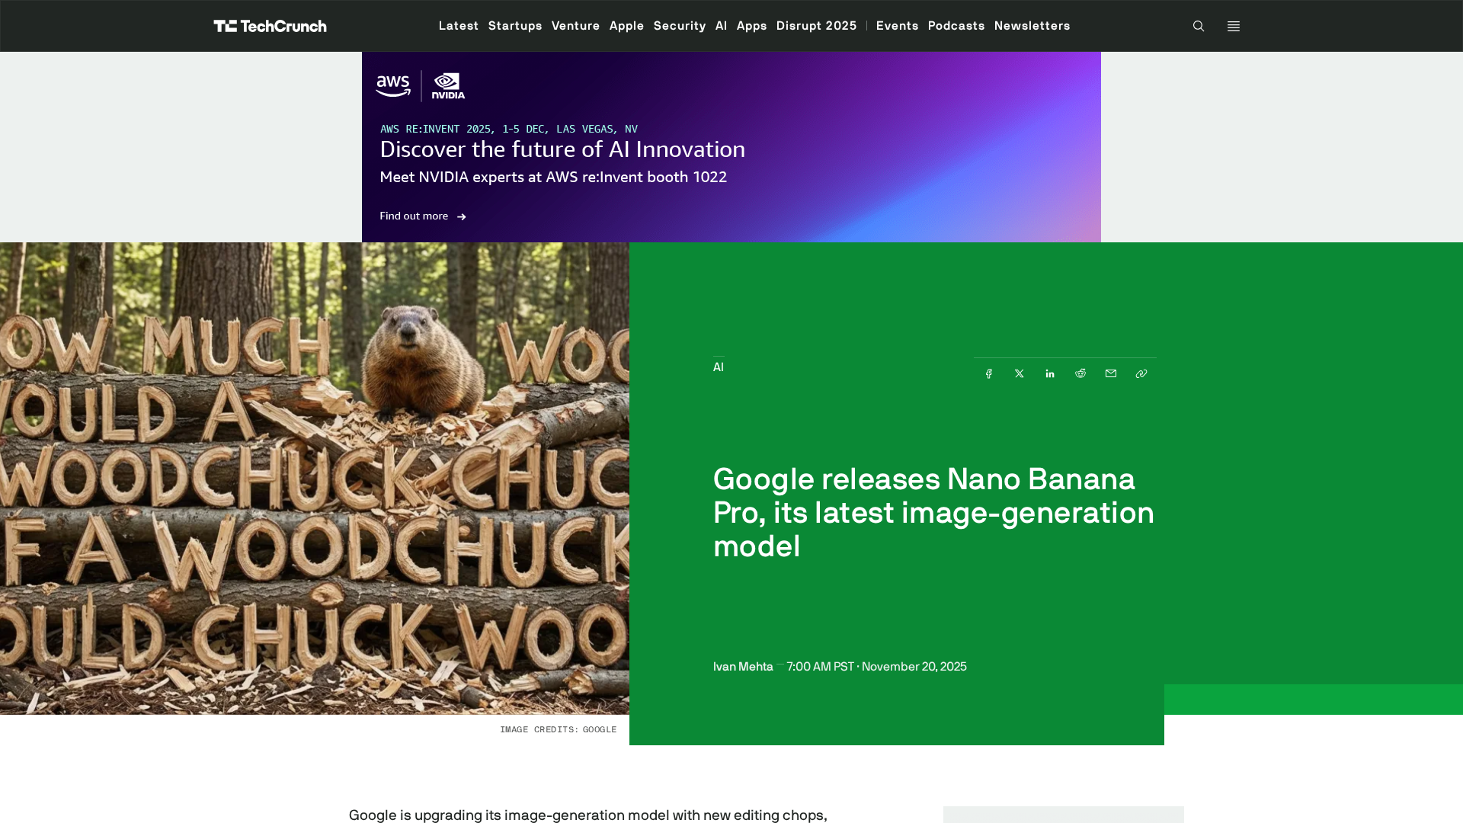This screenshot has height=823, width=1463.
Task: Share article on Reddit
Action: point(1080,373)
